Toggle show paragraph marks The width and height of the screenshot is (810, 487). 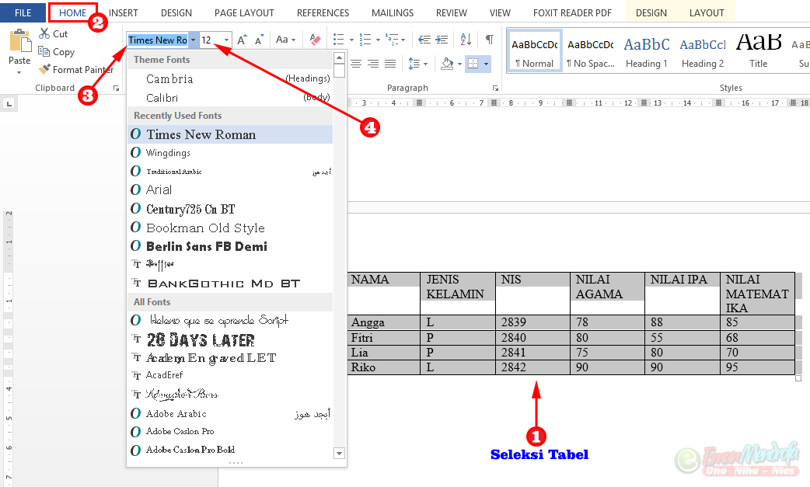click(x=489, y=40)
